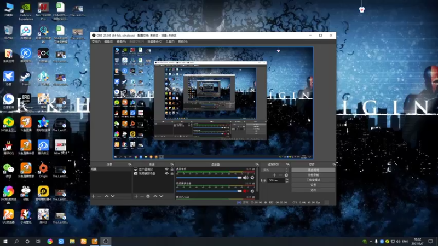
Task: Open the notification center in system tray
Action: pos(430,241)
